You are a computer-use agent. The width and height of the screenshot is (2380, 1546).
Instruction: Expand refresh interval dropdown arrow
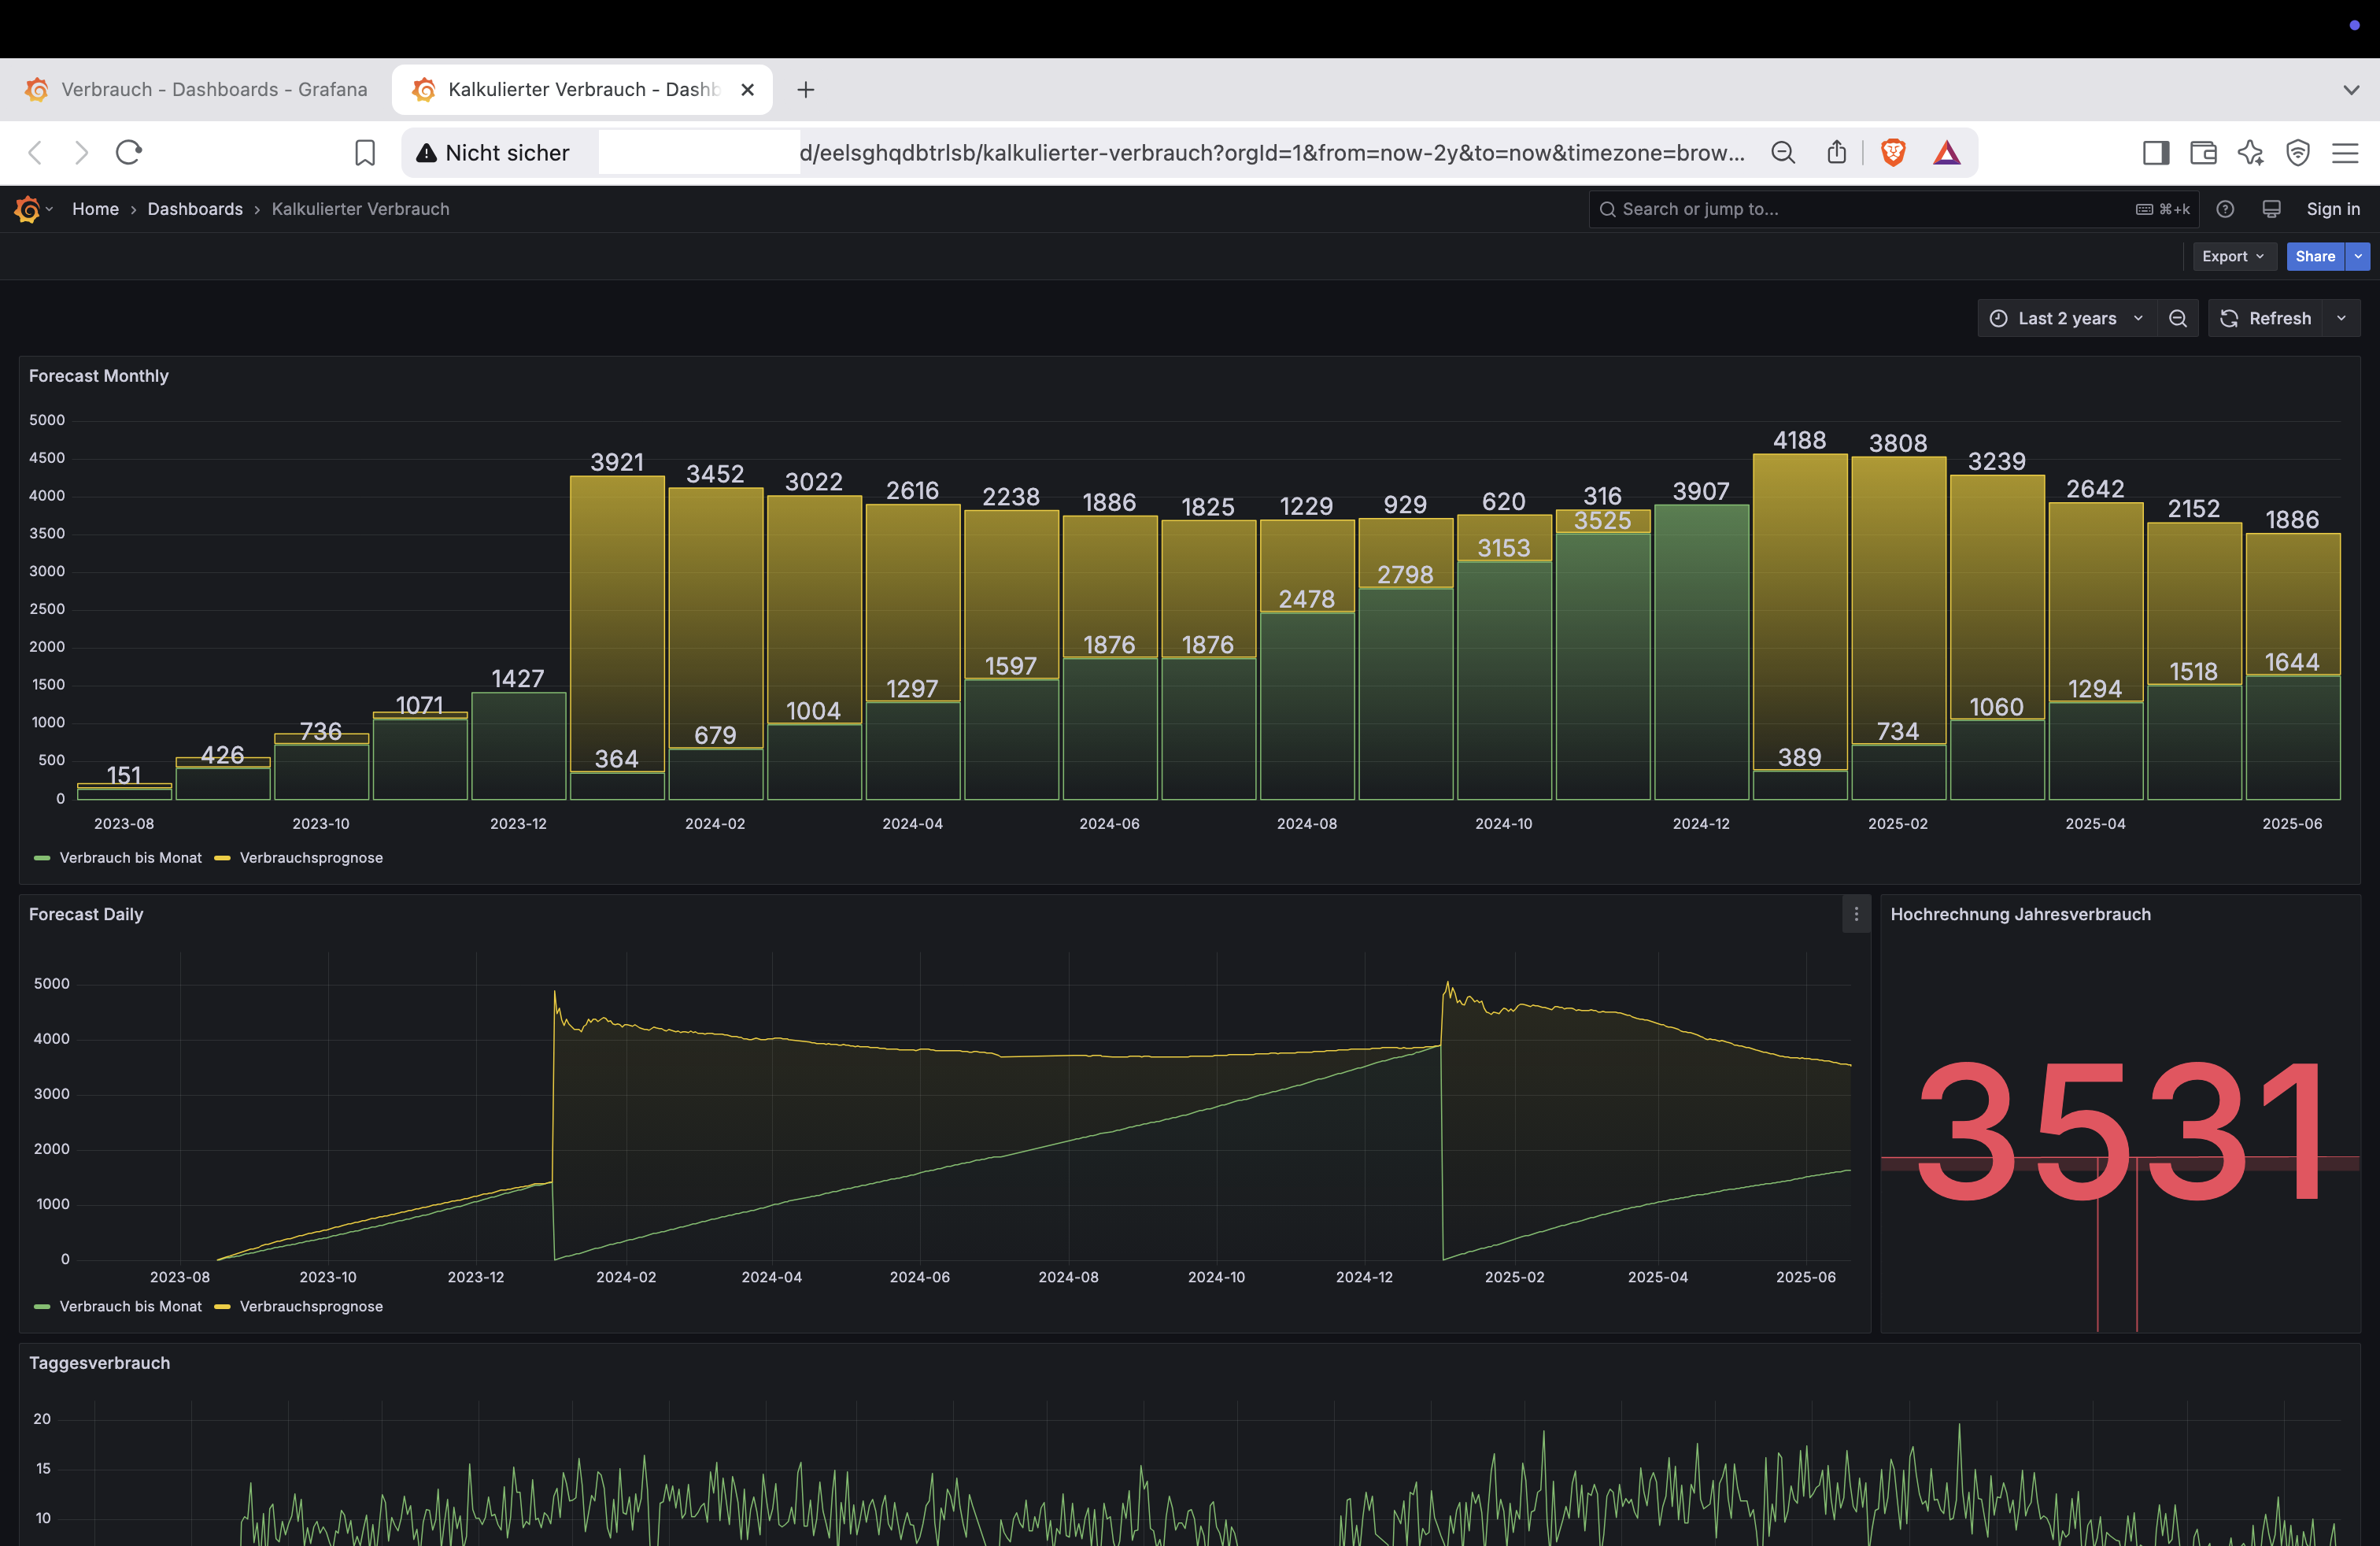coord(2341,318)
